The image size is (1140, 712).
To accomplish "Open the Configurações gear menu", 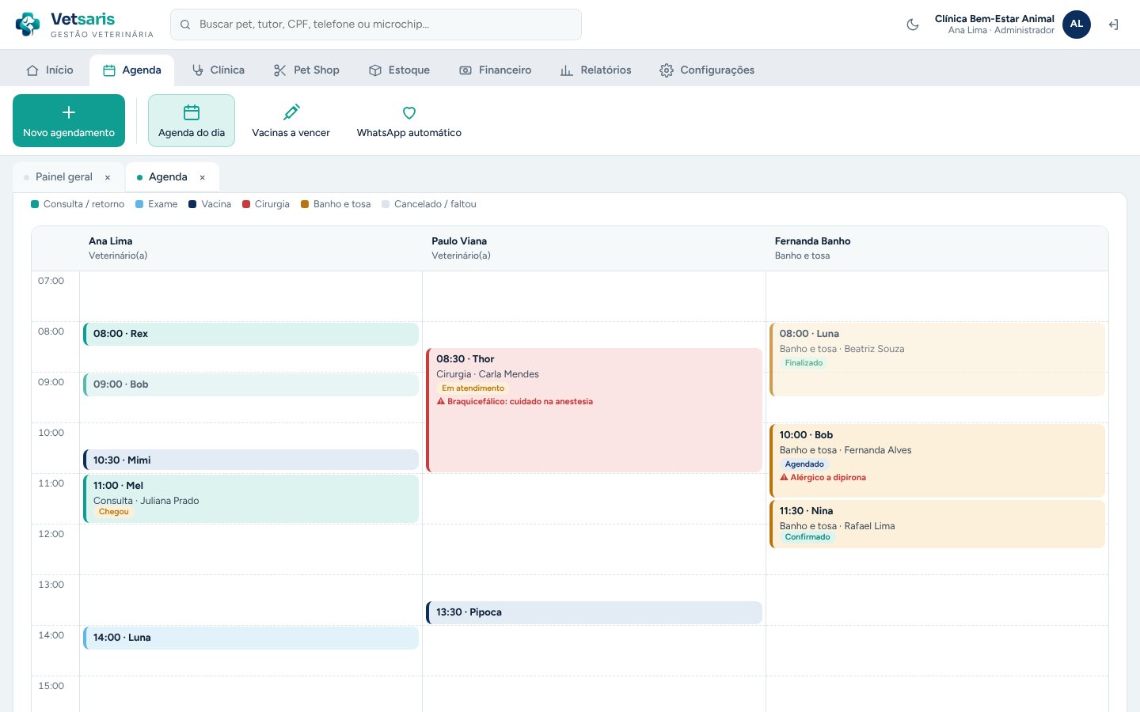I will coord(707,70).
